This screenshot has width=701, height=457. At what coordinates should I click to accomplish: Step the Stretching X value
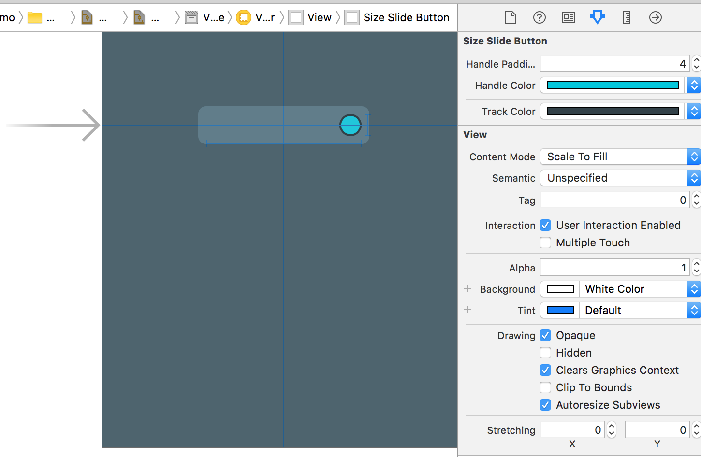click(x=612, y=430)
